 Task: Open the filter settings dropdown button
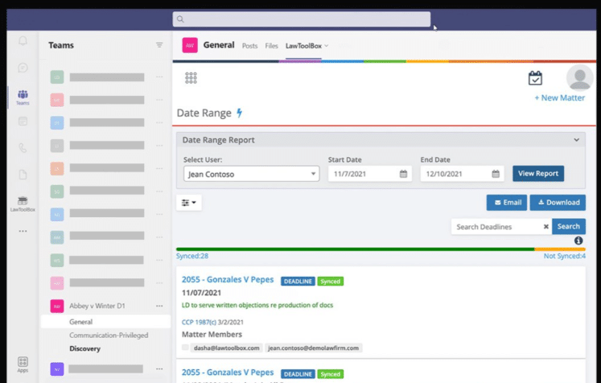point(189,203)
